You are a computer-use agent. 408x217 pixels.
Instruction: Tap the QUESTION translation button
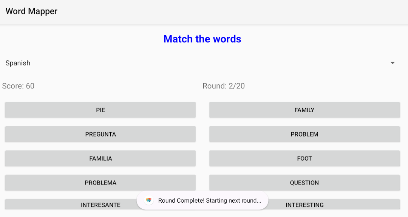pyautogui.click(x=304, y=183)
